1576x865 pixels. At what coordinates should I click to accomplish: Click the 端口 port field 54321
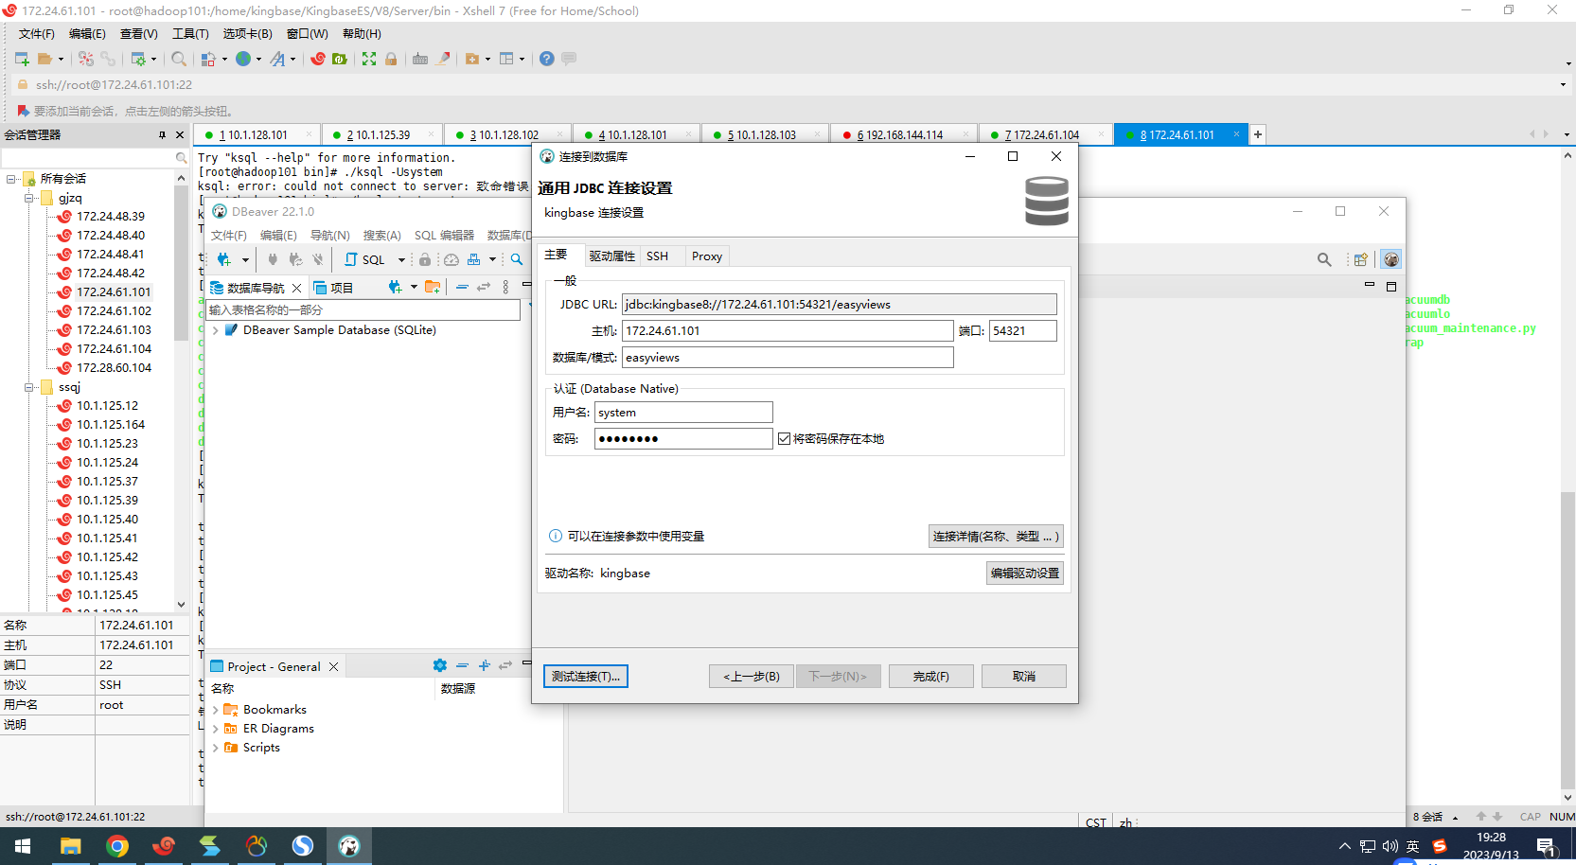coord(1022,330)
